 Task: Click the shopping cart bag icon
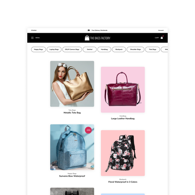click(162, 37)
